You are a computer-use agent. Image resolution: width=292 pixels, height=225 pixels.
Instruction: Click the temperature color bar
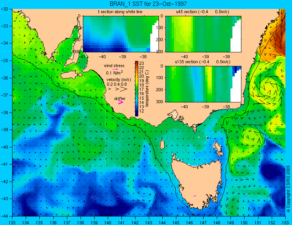pos(137,88)
